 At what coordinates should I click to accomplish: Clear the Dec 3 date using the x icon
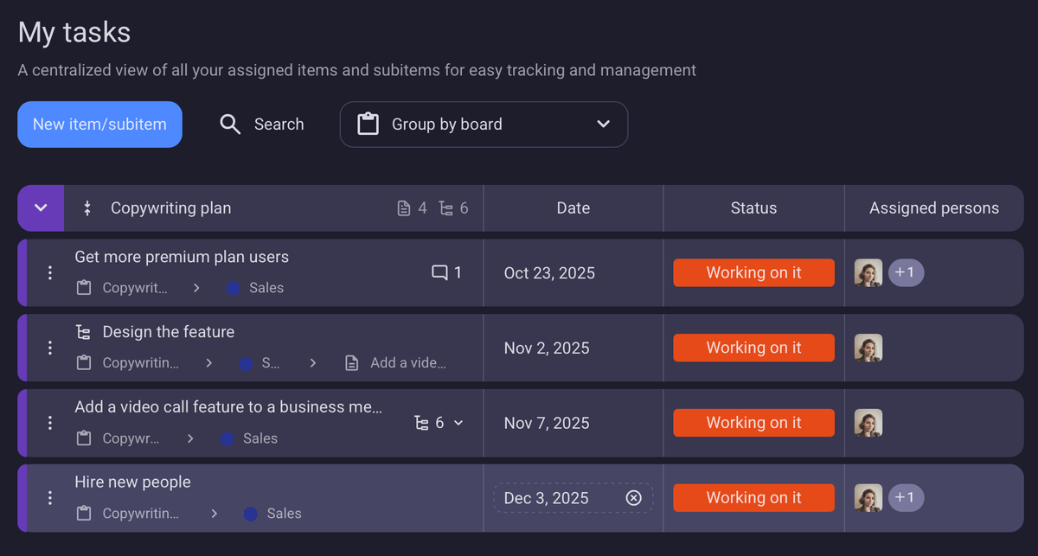click(633, 497)
